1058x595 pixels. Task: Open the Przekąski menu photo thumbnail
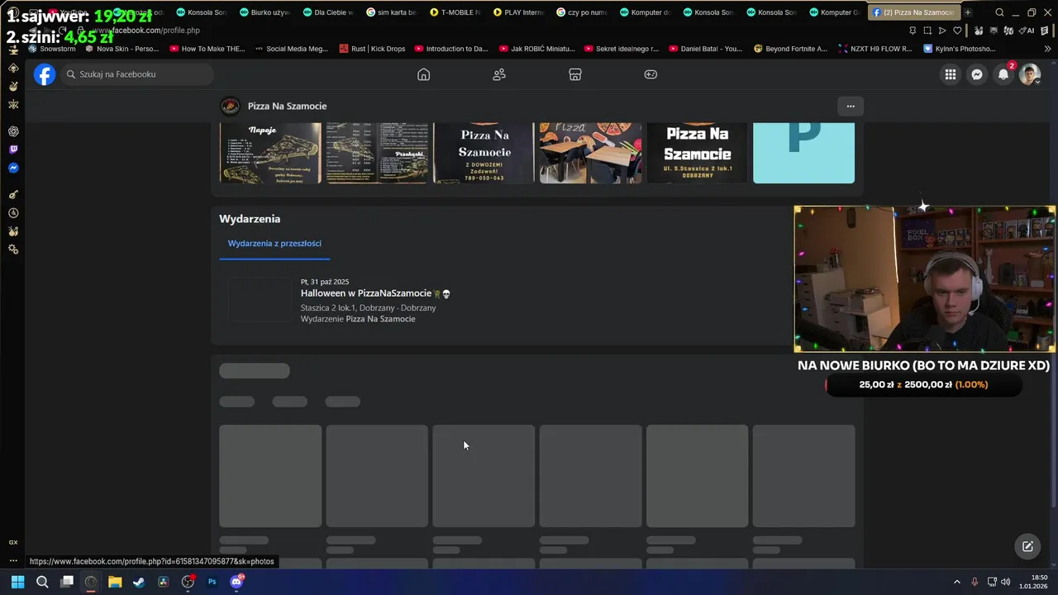[377, 153]
